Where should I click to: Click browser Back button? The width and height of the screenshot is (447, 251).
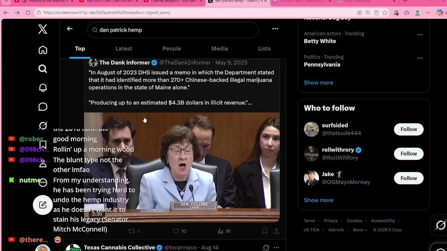pyautogui.click(x=6, y=13)
